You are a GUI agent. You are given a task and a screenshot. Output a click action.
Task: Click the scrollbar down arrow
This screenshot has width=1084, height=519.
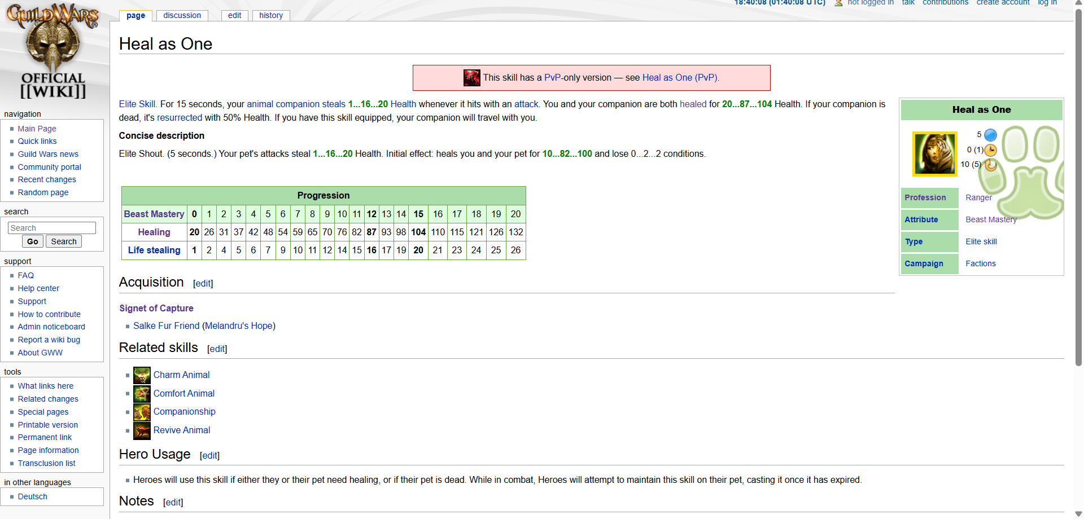pyautogui.click(x=1078, y=514)
